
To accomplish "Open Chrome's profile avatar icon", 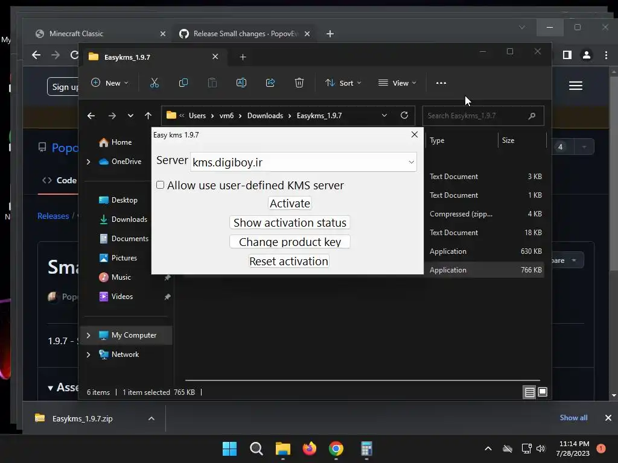I will (x=587, y=55).
